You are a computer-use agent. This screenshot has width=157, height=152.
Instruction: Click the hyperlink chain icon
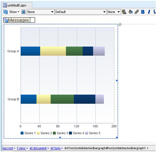click(x=137, y=12)
